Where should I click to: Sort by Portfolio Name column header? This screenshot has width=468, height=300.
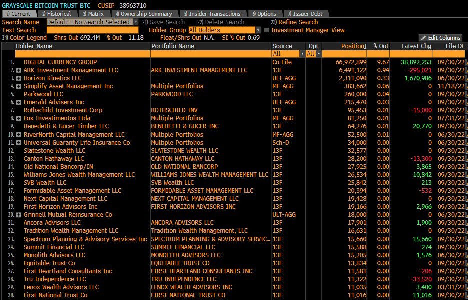pyautogui.click(x=211, y=46)
